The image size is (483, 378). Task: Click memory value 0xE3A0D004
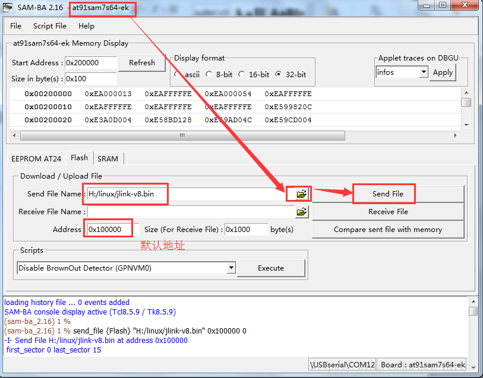[108, 120]
